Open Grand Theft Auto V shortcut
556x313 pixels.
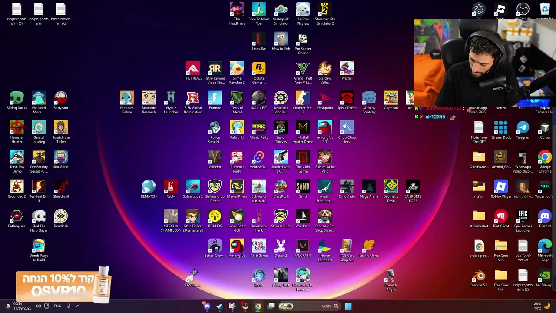[303, 73]
